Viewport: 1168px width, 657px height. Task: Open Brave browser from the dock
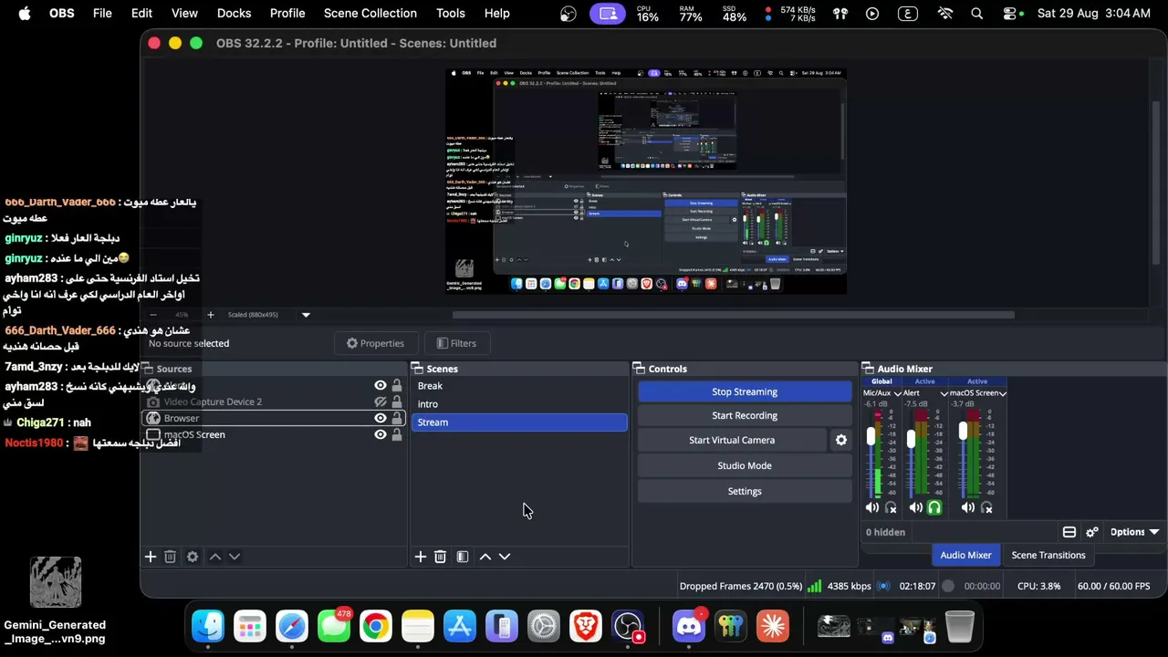[586, 626]
